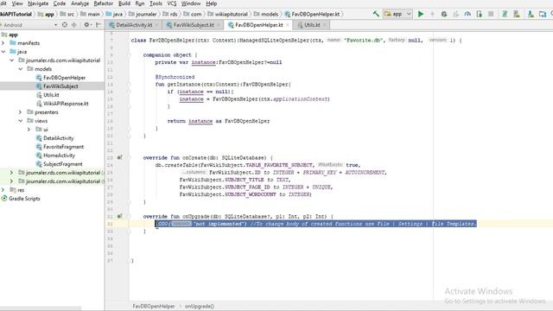Click the FavDBOpenHelper breadcrumb at editor bottom
Viewport: 553px width, 311px height.
154,306
